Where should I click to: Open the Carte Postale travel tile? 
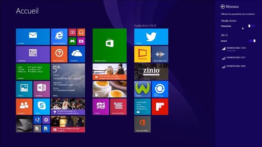coord(142,107)
